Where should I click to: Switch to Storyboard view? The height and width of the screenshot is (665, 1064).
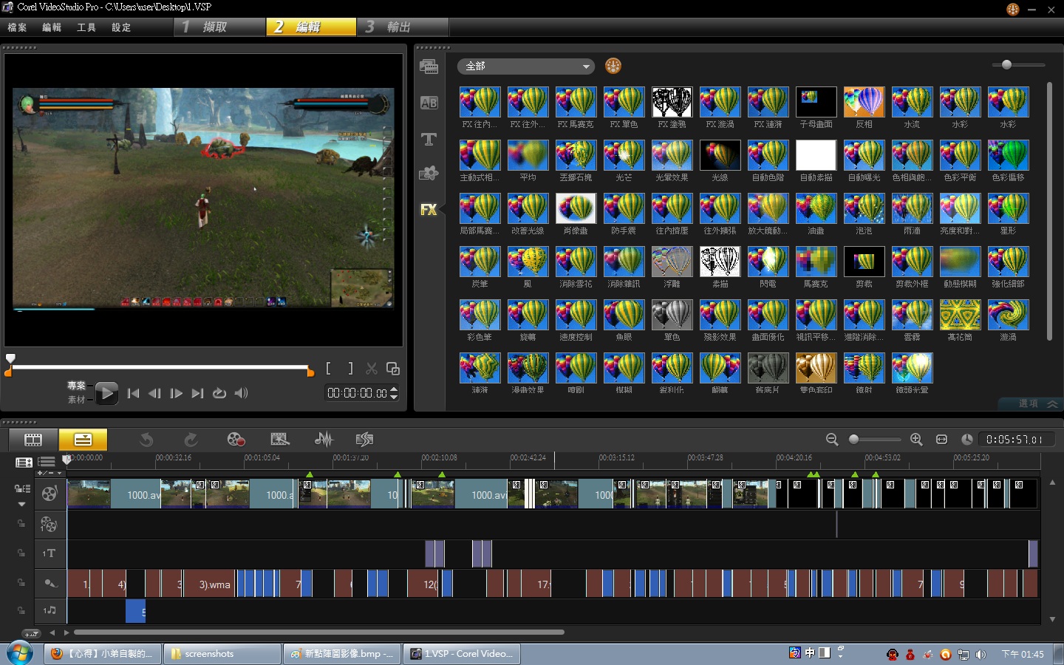[33, 440]
